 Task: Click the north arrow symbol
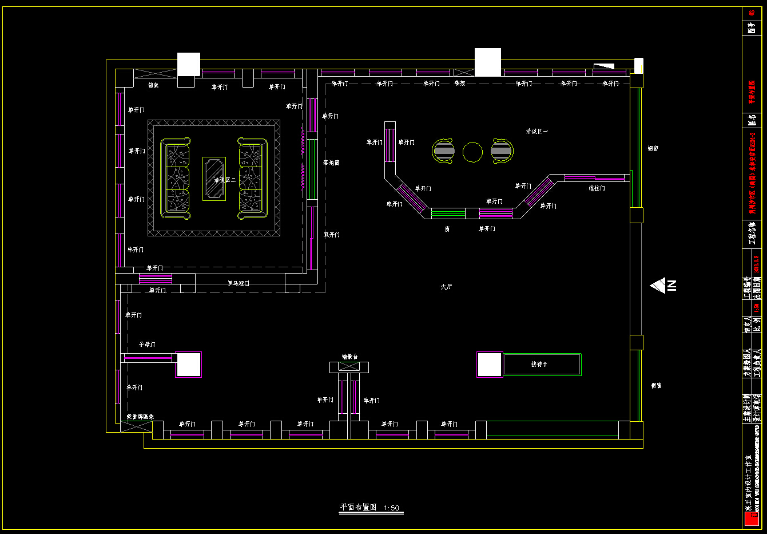tap(663, 285)
